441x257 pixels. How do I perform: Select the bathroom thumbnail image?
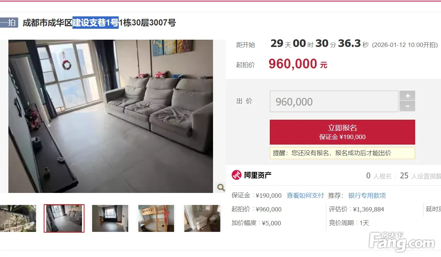click(x=202, y=218)
